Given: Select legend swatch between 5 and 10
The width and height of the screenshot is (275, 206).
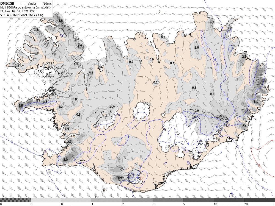Looking at the screenshot, I should coord(198,200).
